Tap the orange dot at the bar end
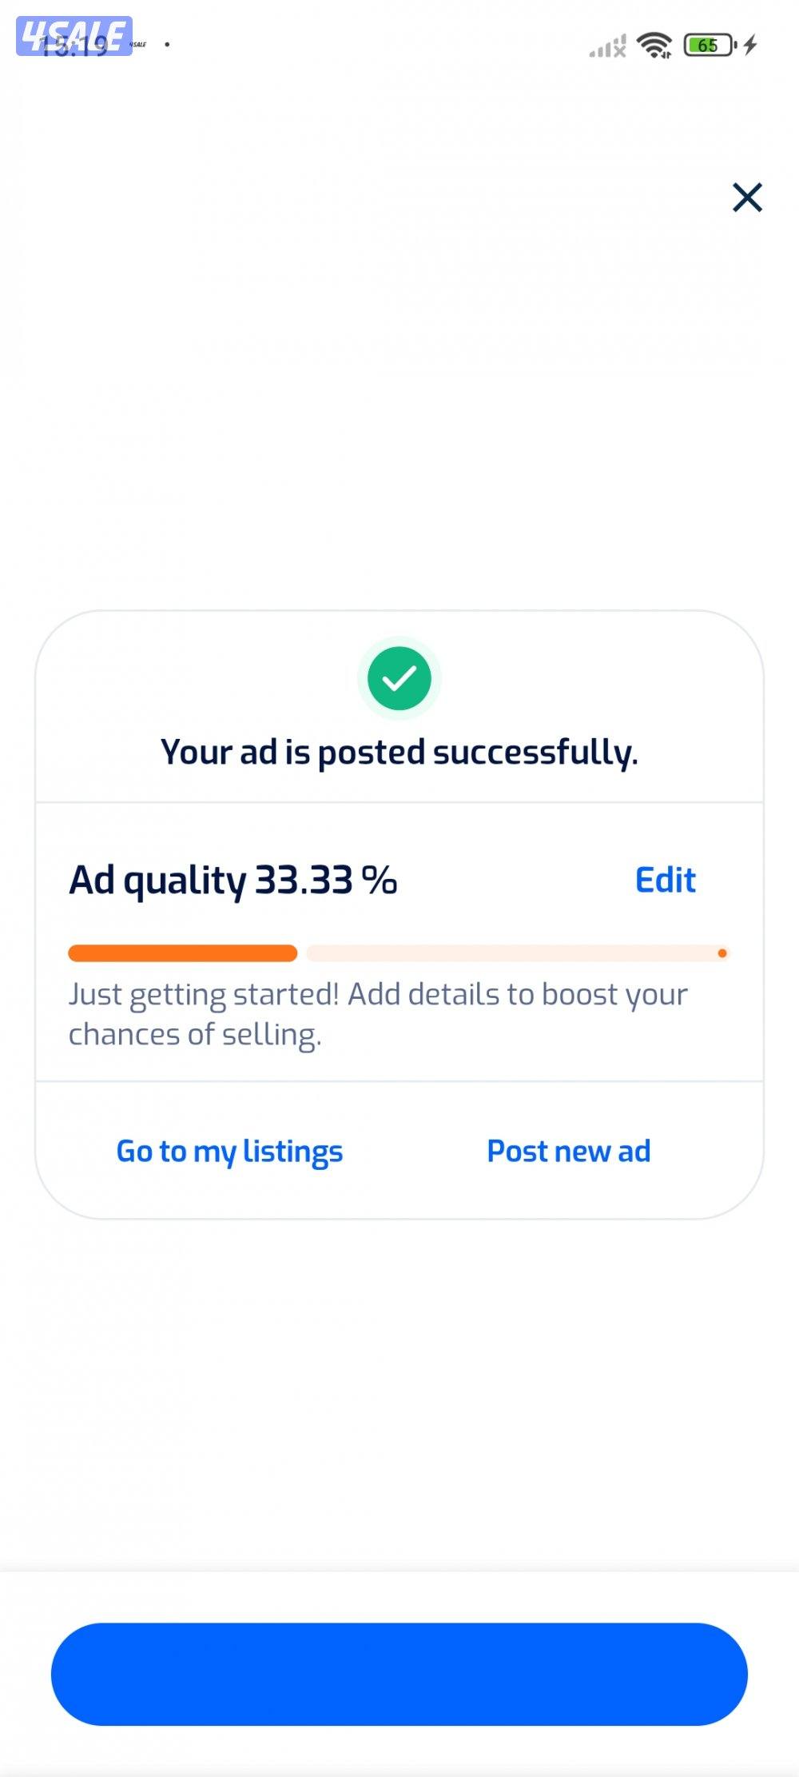The height and width of the screenshot is (1777, 799). 722,953
